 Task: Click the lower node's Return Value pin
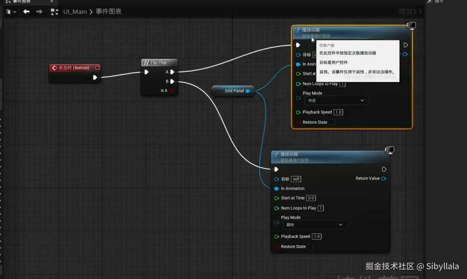click(384, 179)
